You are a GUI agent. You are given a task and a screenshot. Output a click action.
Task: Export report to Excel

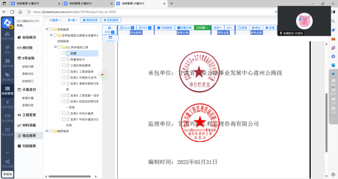click(x=127, y=28)
